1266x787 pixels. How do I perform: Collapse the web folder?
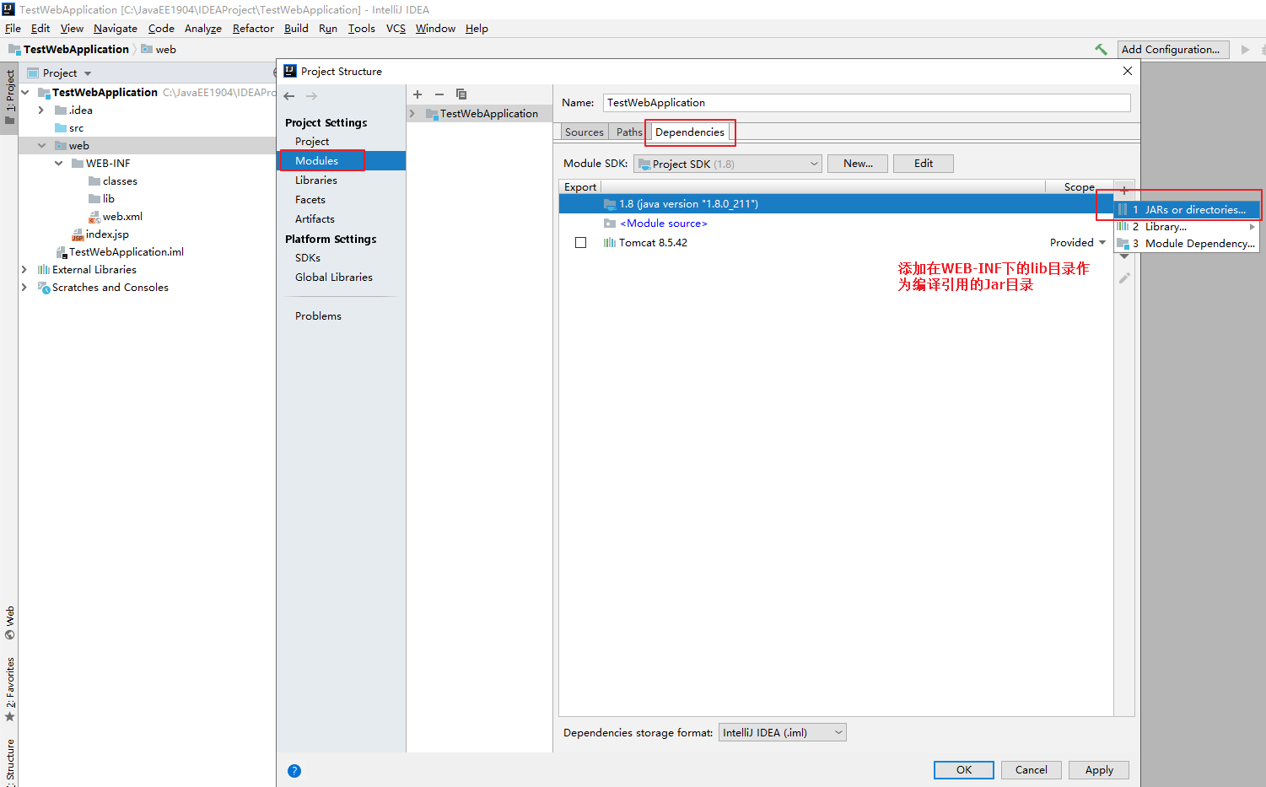point(41,146)
